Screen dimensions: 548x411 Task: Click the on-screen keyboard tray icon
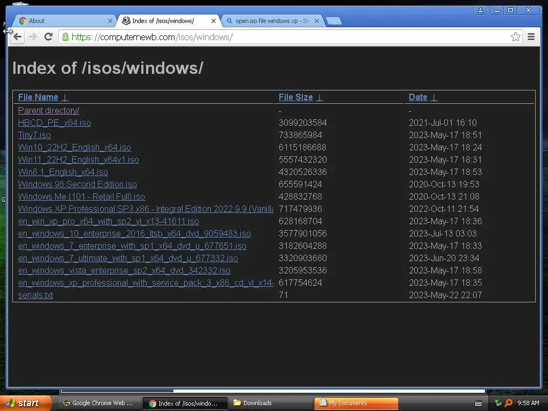tap(478, 404)
